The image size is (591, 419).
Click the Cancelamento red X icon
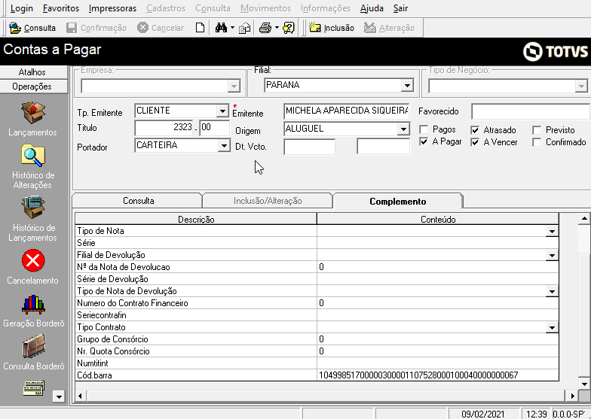click(33, 260)
